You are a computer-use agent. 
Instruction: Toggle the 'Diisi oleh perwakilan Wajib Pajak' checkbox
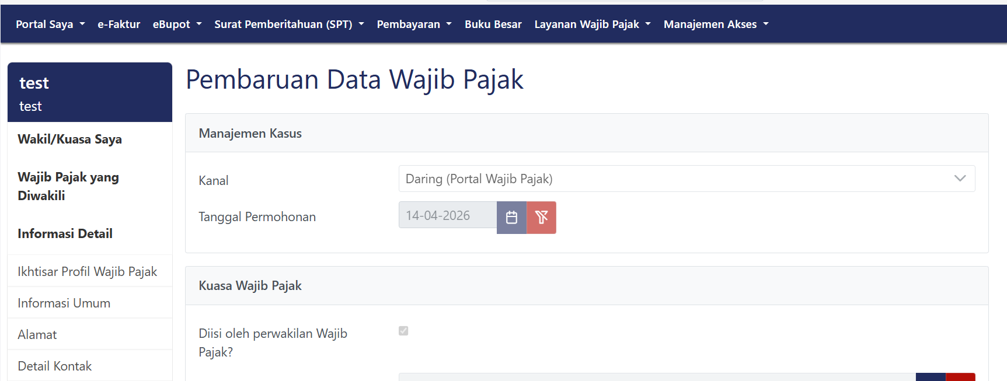(403, 331)
